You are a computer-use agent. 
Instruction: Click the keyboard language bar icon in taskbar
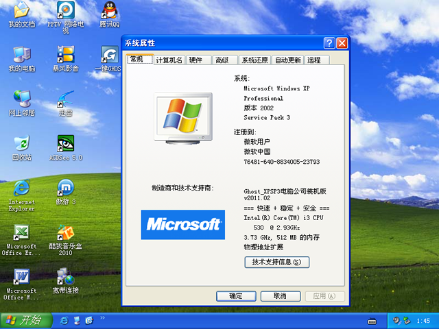coord(372,321)
